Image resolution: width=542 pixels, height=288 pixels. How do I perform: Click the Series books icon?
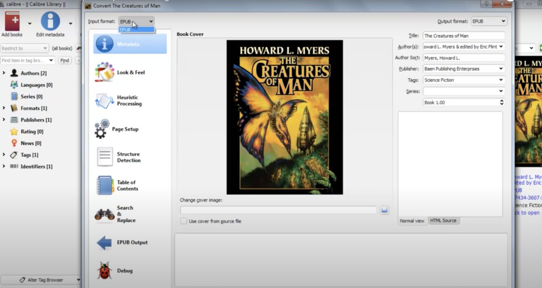(x=14, y=96)
